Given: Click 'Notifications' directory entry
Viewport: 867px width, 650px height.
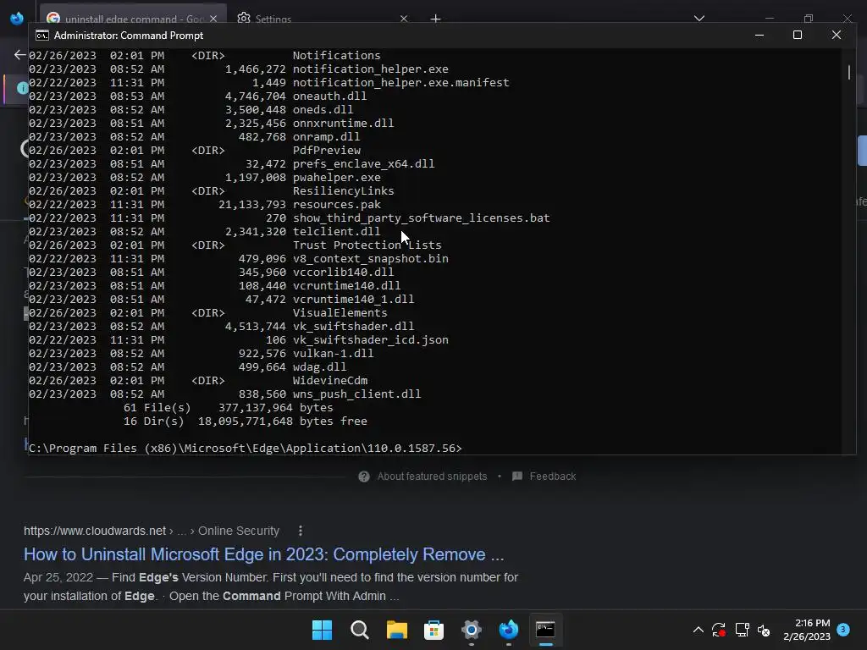Looking at the screenshot, I should [x=337, y=55].
